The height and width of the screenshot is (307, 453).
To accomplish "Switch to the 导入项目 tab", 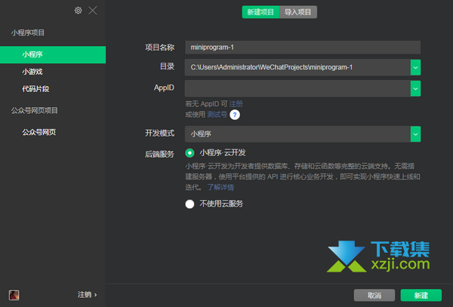I will tap(298, 12).
